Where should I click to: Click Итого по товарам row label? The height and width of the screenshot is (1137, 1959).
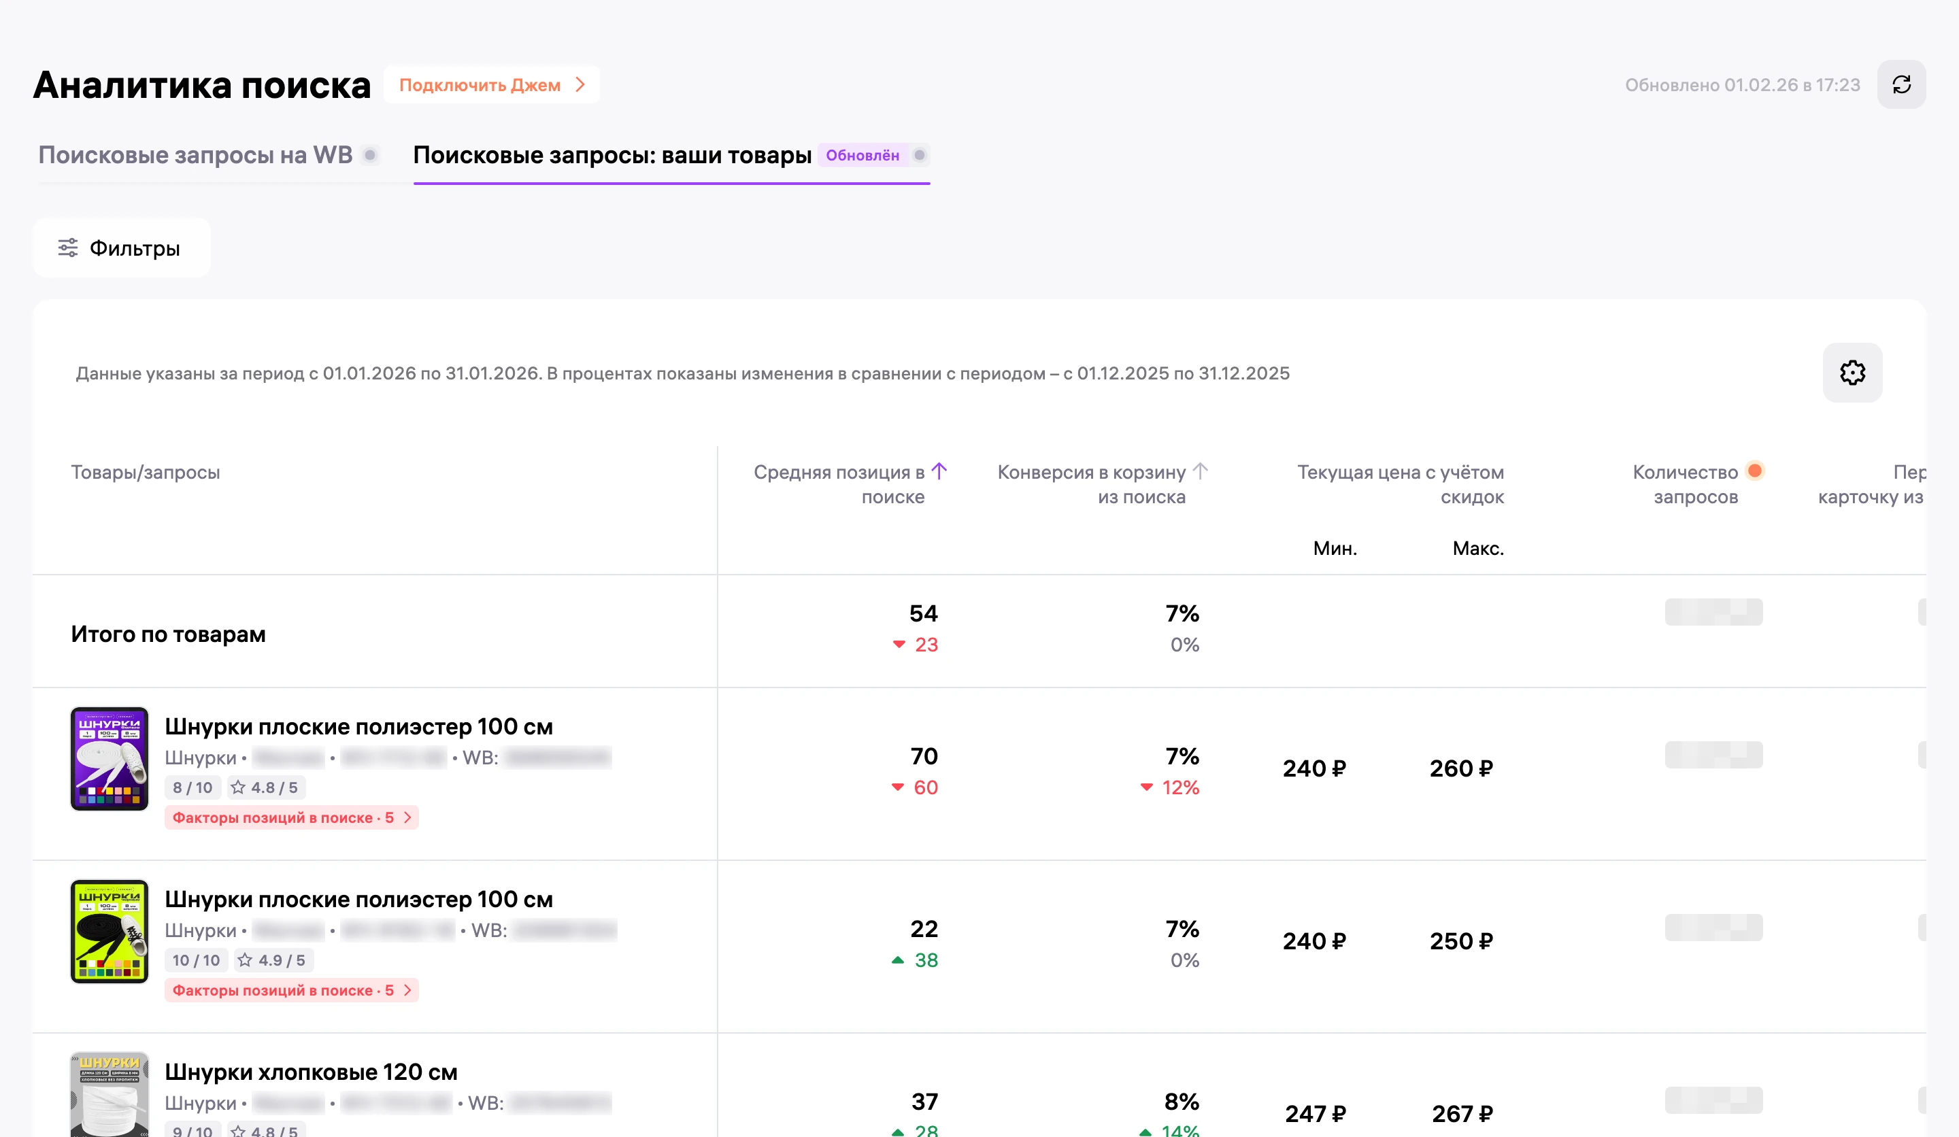168,634
